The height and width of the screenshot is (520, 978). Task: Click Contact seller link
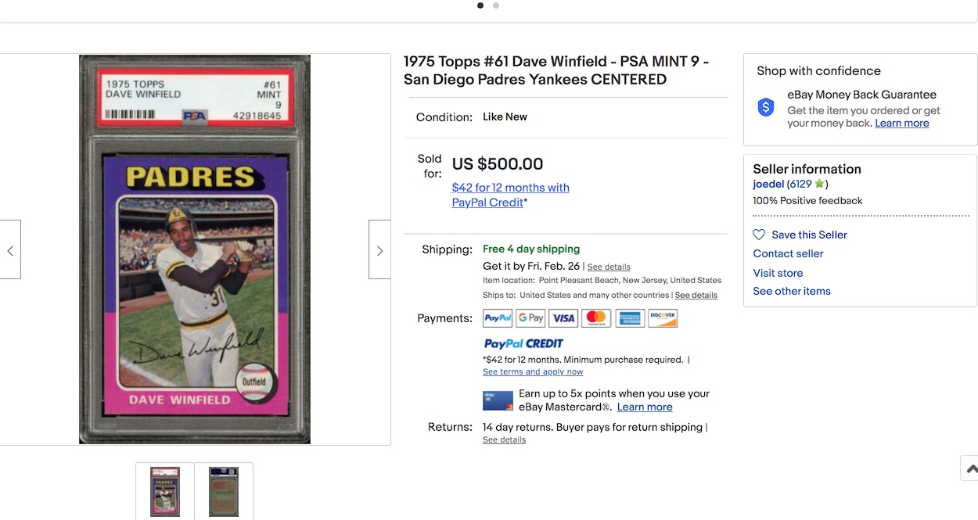788,253
